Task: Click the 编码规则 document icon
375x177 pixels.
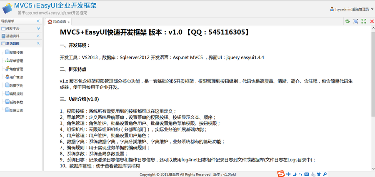Action: pos(7,94)
